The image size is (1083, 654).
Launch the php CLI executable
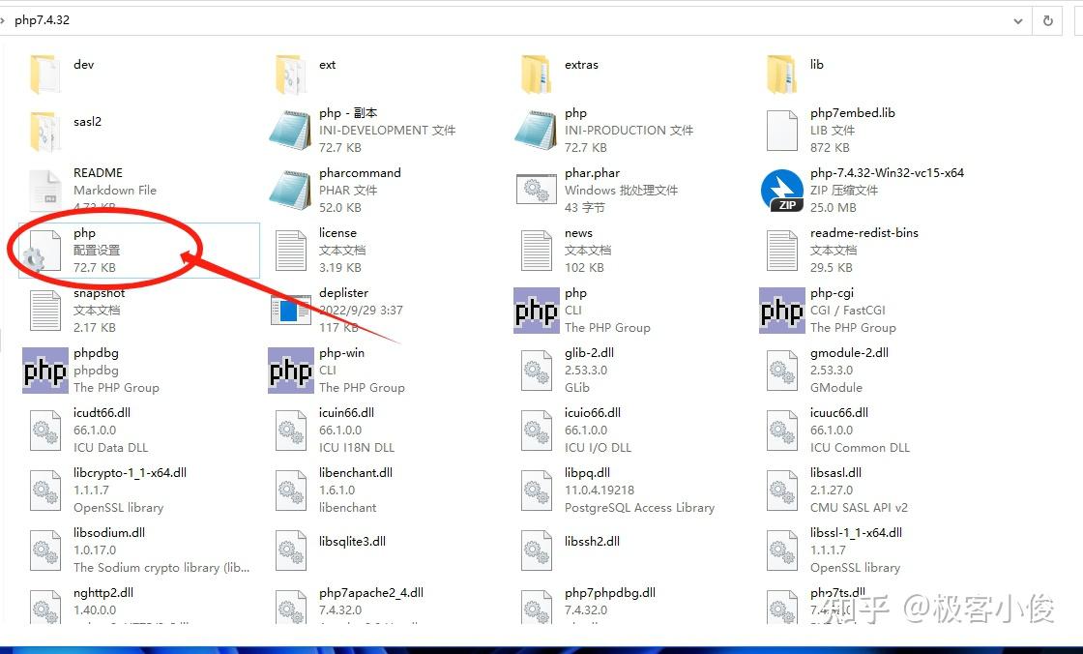[x=575, y=310]
